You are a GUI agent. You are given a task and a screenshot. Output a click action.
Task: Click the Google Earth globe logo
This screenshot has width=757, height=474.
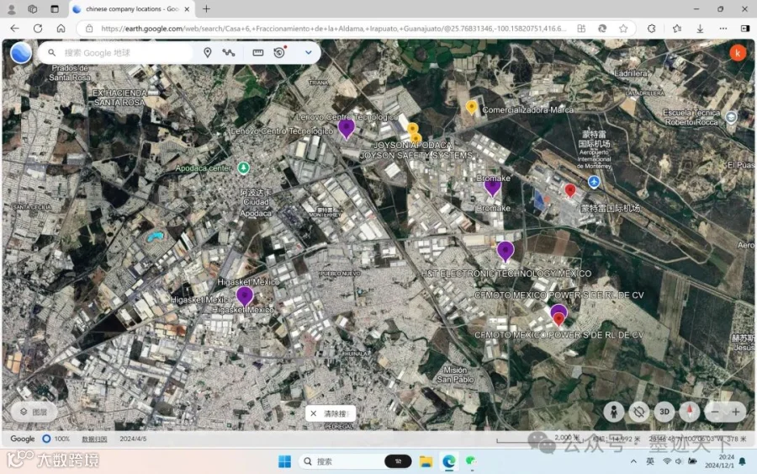pos(21,53)
